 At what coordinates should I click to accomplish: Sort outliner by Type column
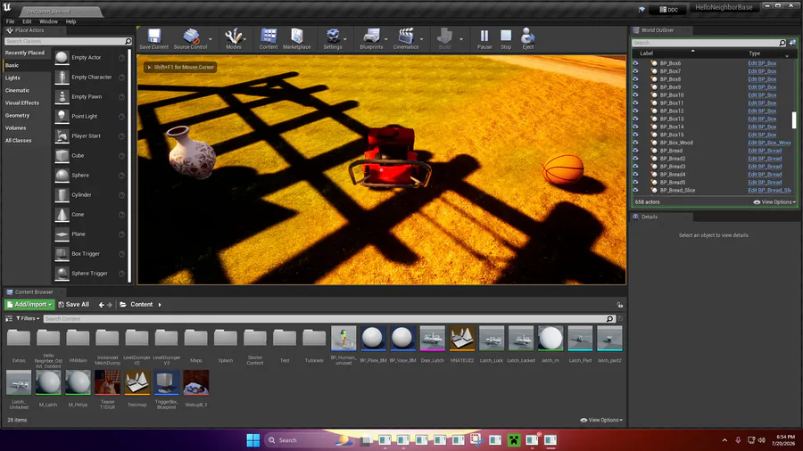coord(754,53)
